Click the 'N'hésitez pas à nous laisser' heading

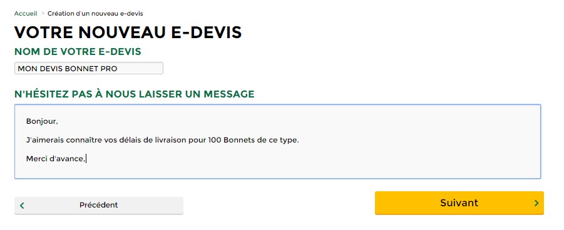click(x=135, y=94)
